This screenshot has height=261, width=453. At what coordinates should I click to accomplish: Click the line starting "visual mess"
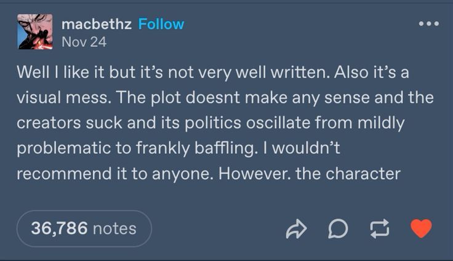[225, 98]
